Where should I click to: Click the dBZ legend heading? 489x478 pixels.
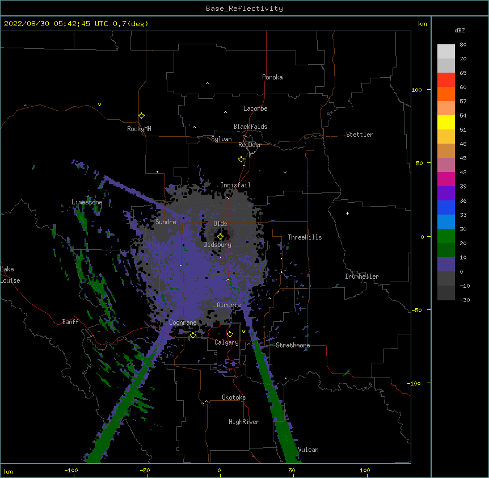[x=460, y=30]
